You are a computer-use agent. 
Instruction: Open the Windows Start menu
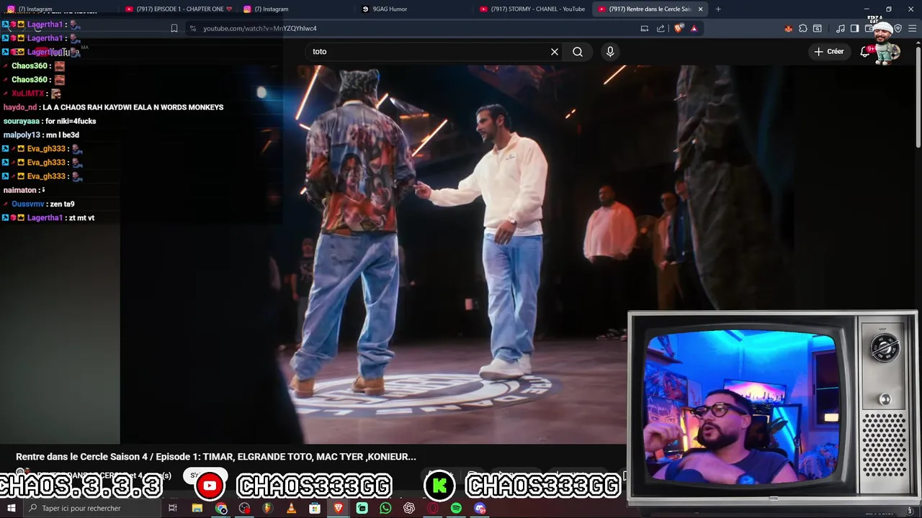(11, 508)
